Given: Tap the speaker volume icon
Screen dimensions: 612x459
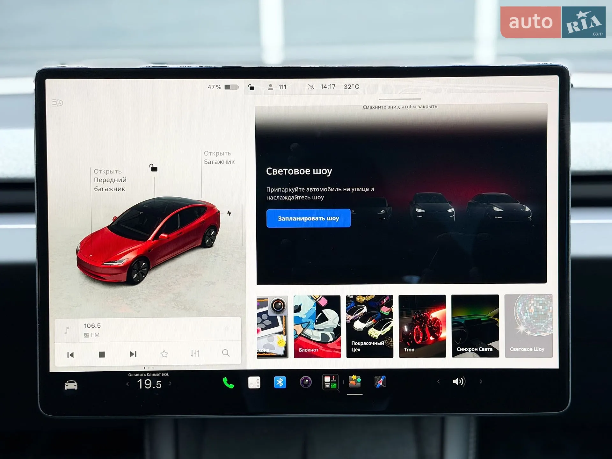Looking at the screenshot, I should 459,382.
